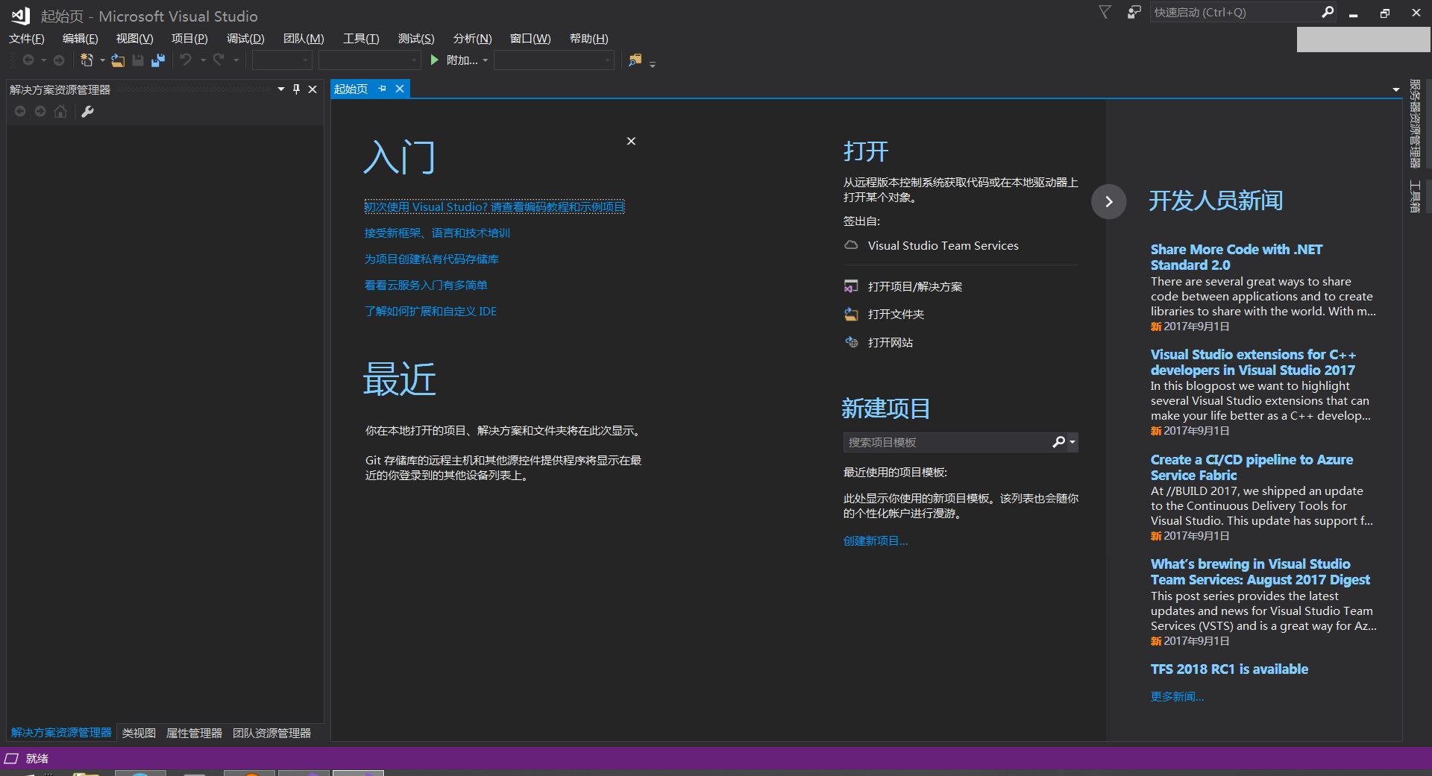Click the green Start debugging arrow
Image resolution: width=1432 pixels, height=776 pixels.
tap(435, 60)
